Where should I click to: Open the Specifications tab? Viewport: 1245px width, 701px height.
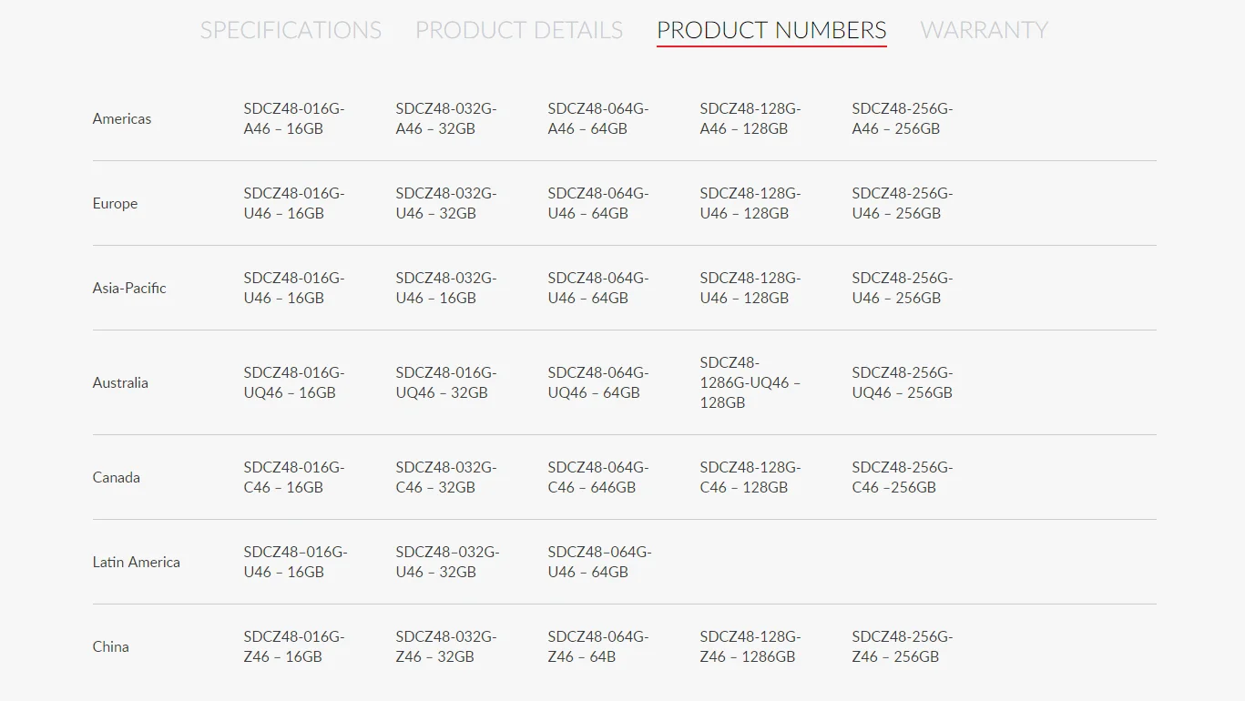point(291,30)
